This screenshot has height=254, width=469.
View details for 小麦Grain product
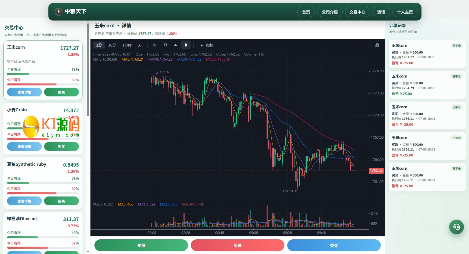click(x=24, y=147)
